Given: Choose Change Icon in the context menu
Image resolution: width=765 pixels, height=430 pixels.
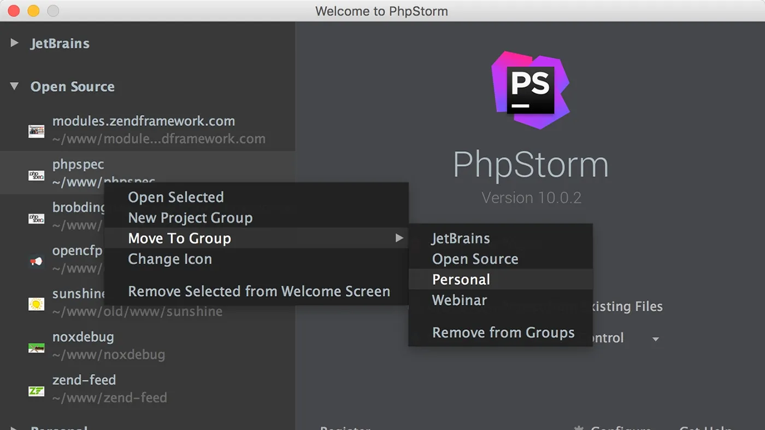Looking at the screenshot, I should 170,259.
